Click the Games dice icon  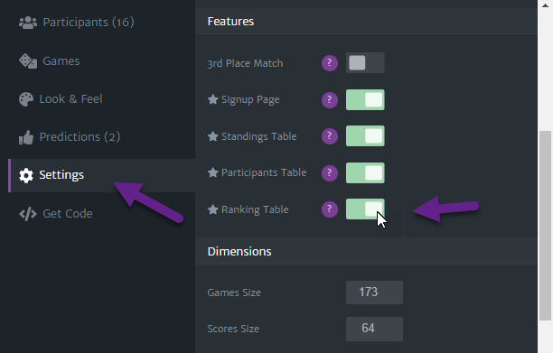pyautogui.click(x=28, y=61)
